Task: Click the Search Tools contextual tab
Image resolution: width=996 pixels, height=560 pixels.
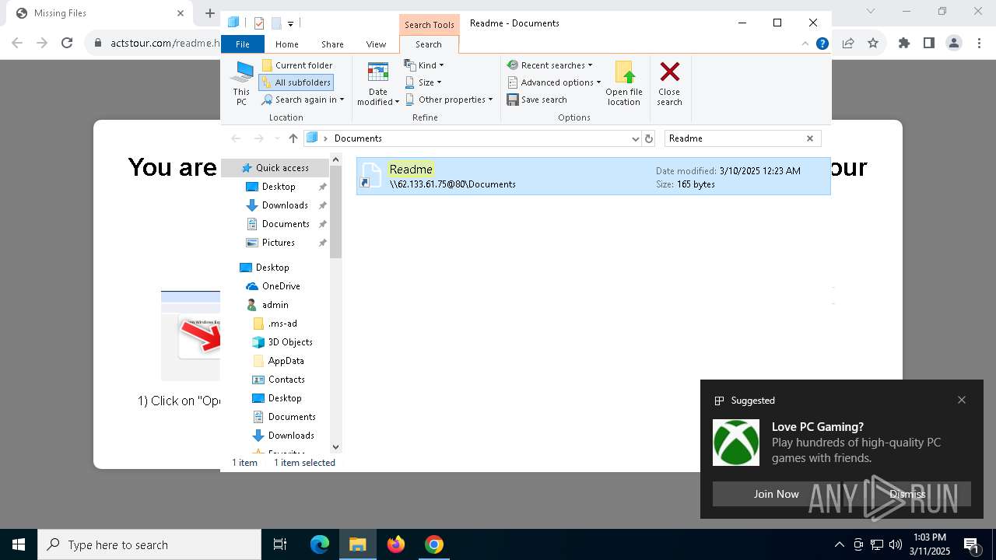Action: point(429,25)
